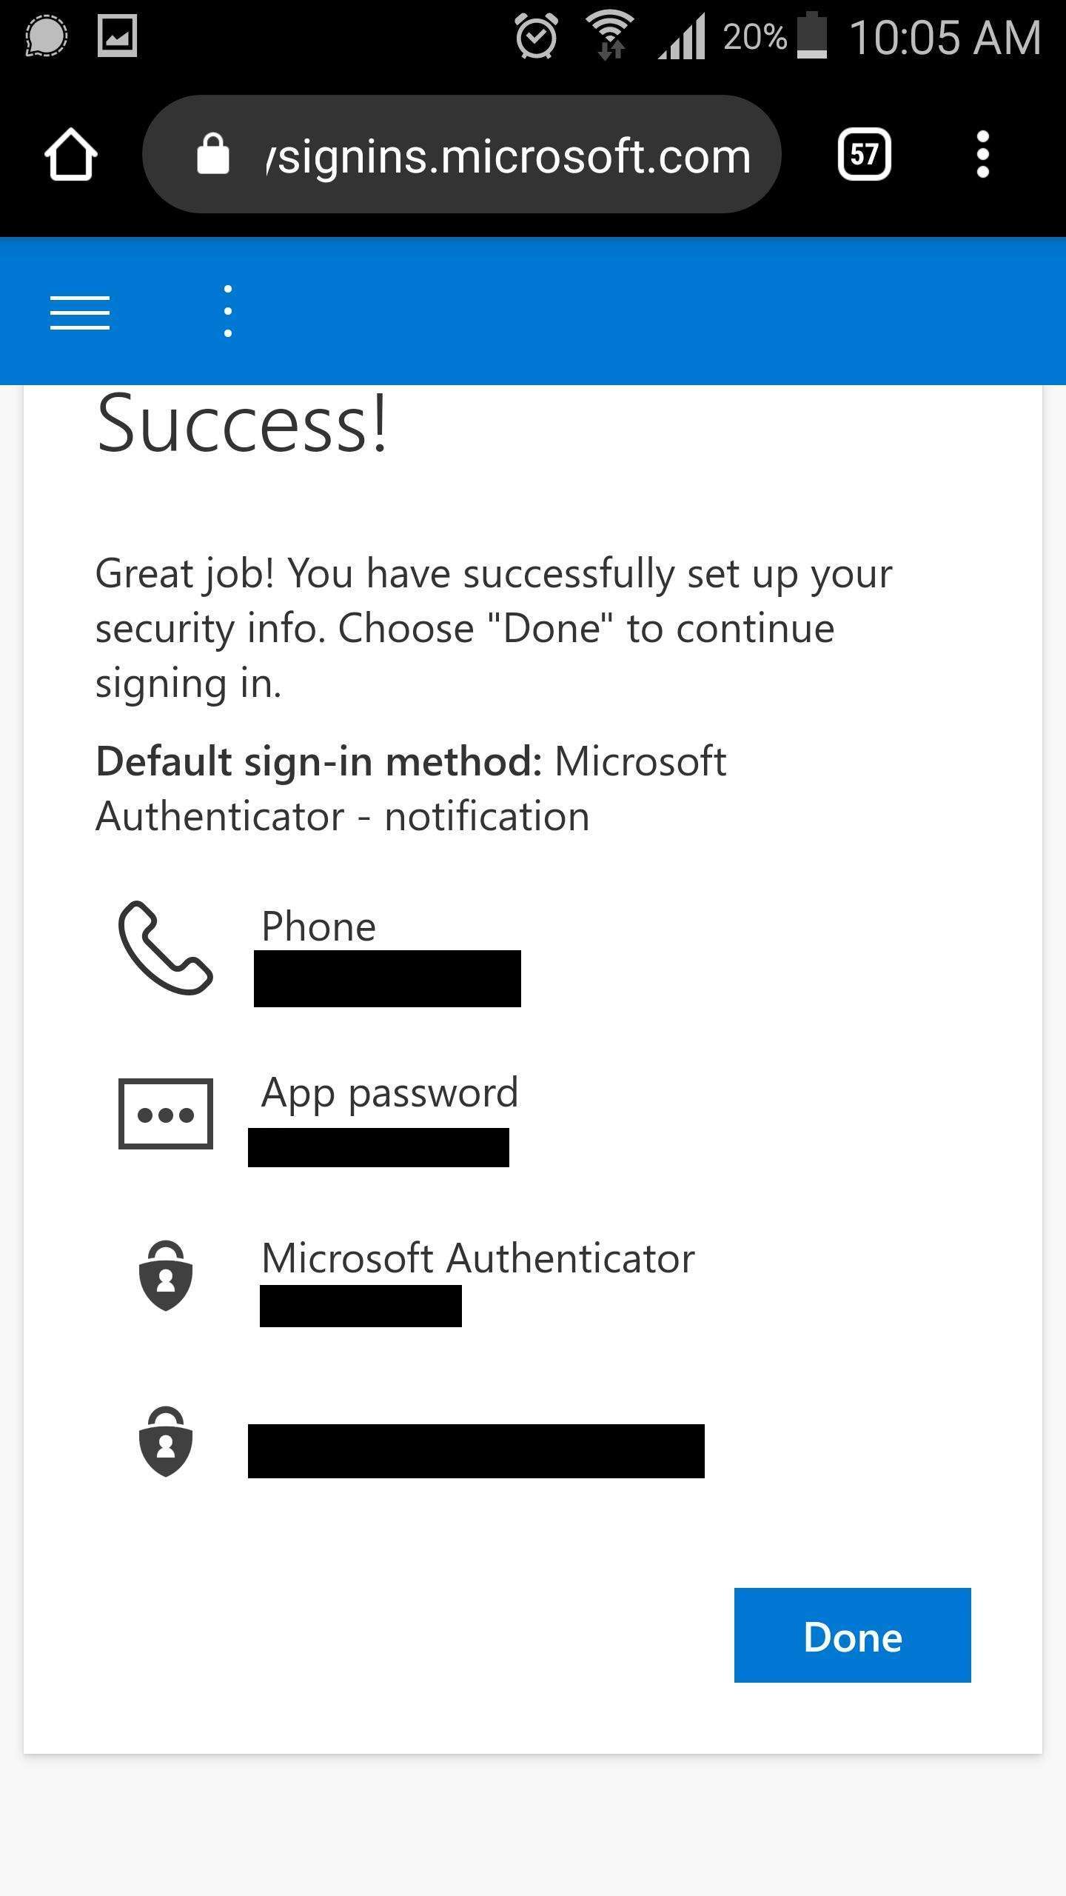Click the blue Done button
The height and width of the screenshot is (1896, 1066).
click(x=852, y=1635)
